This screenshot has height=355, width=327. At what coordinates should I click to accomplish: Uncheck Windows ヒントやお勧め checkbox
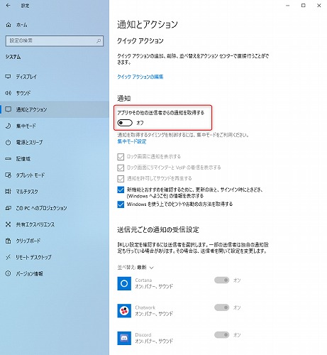[121, 204]
